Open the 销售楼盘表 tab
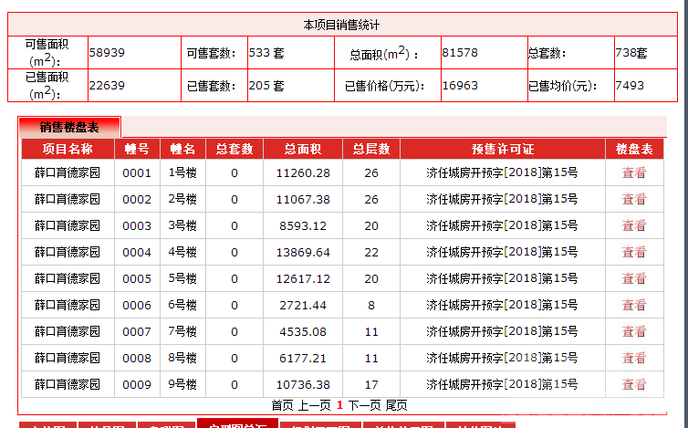The image size is (688, 428). pyautogui.click(x=69, y=127)
